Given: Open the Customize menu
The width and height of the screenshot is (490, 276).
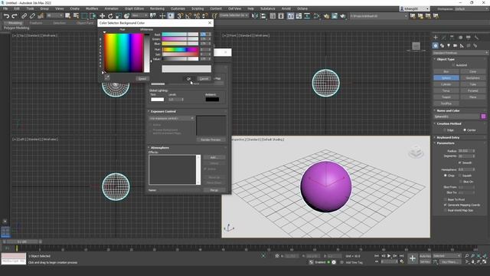Looking at the screenshot, I should tap(178, 8).
